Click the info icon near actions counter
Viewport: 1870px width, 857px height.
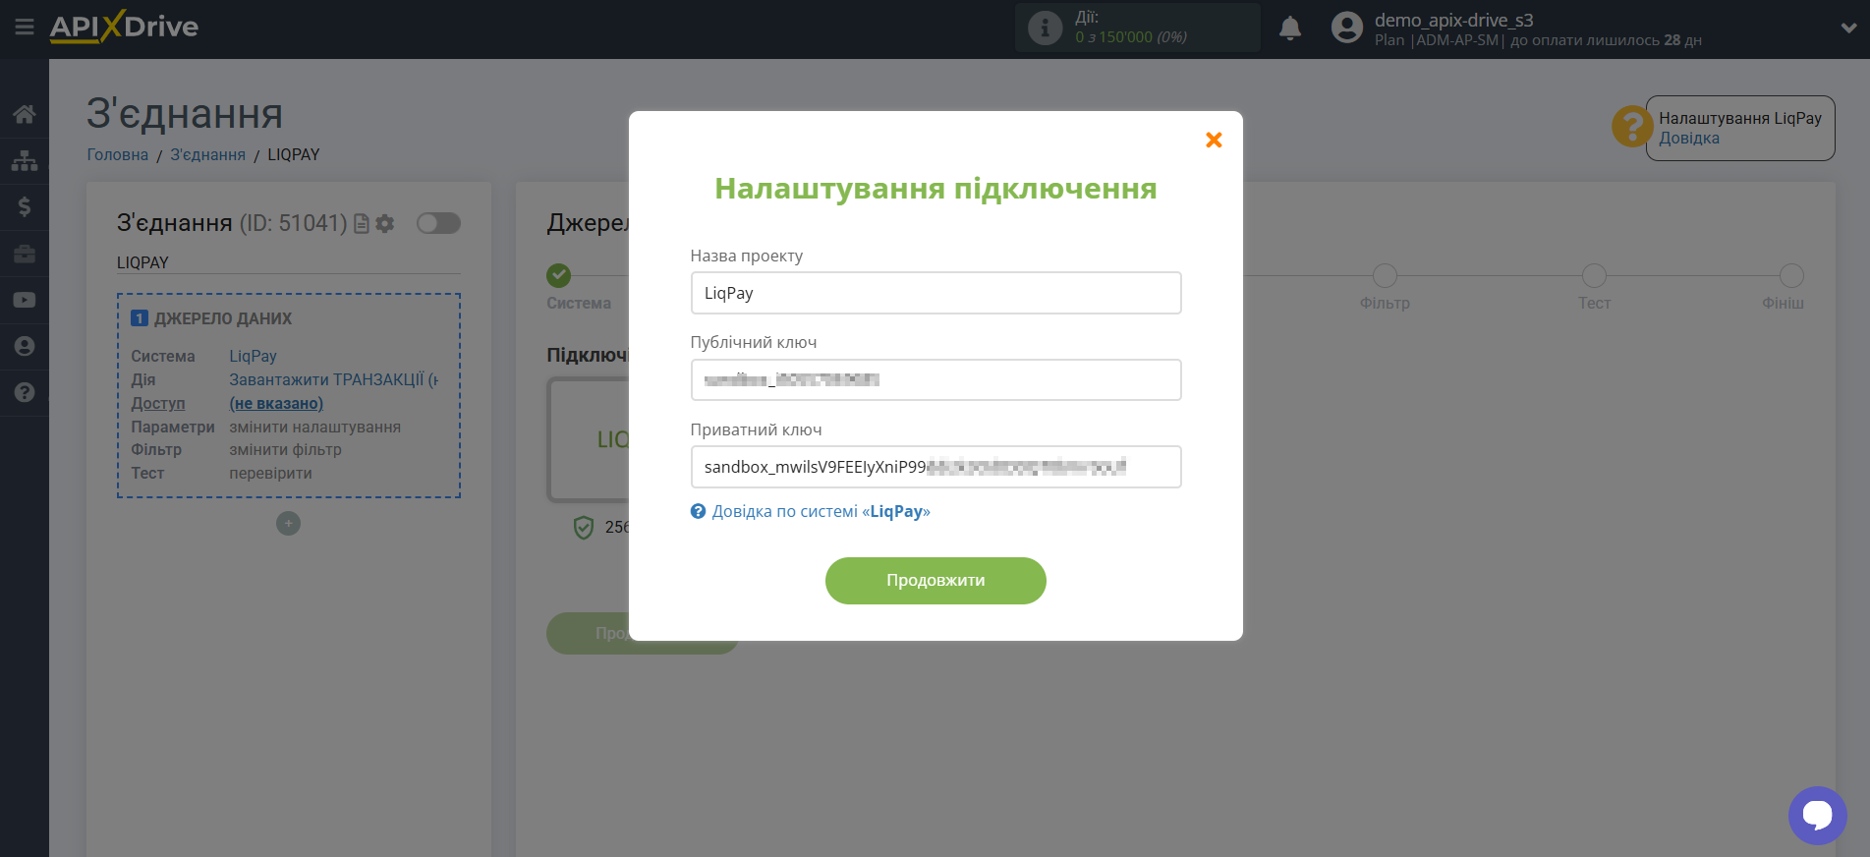[x=1045, y=28]
